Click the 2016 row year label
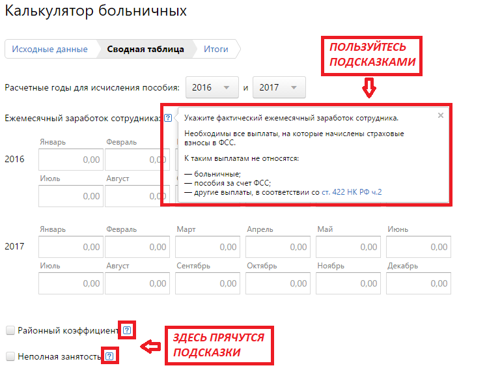The height and width of the screenshot is (370, 487). tap(14, 159)
